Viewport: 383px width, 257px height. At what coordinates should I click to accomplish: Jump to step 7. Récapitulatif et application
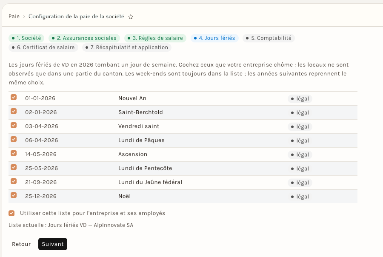click(127, 47)
